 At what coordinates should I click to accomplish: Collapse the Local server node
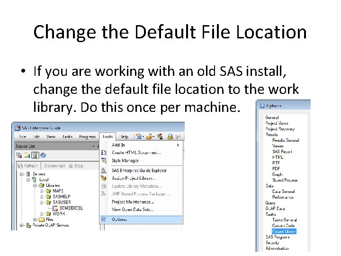point(28,180)
